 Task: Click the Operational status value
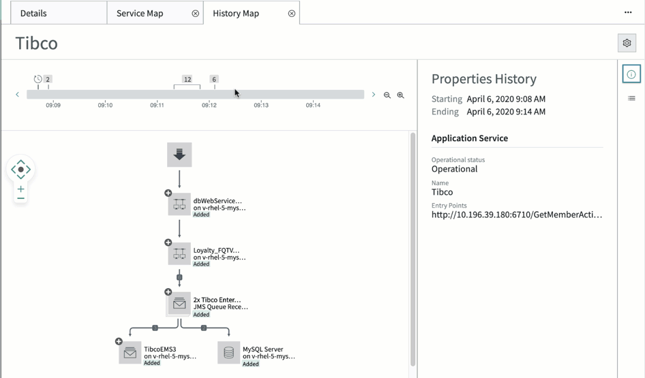click(454, 169)
